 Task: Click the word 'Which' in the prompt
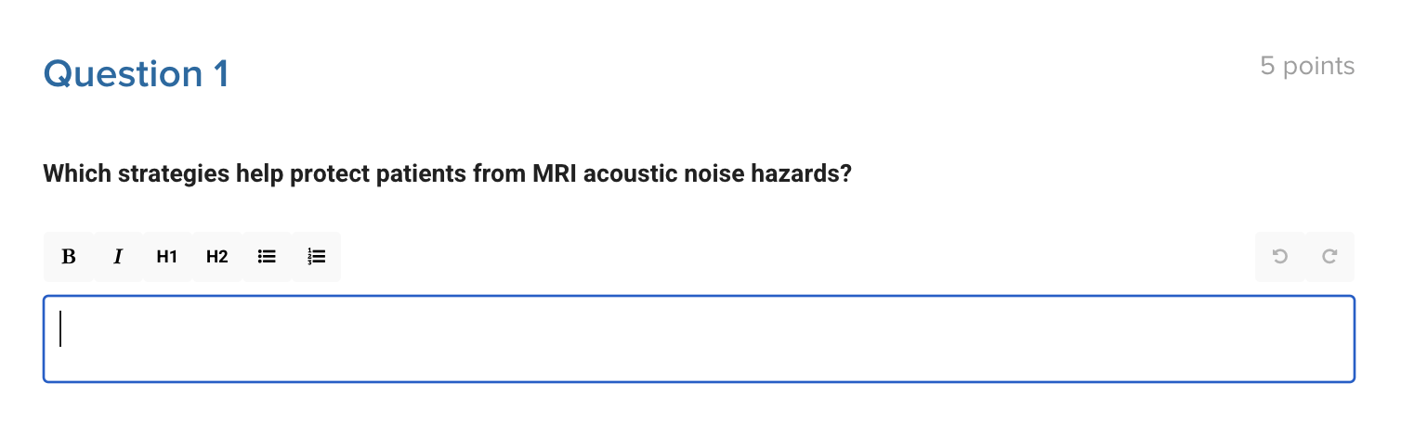(77, 174)
